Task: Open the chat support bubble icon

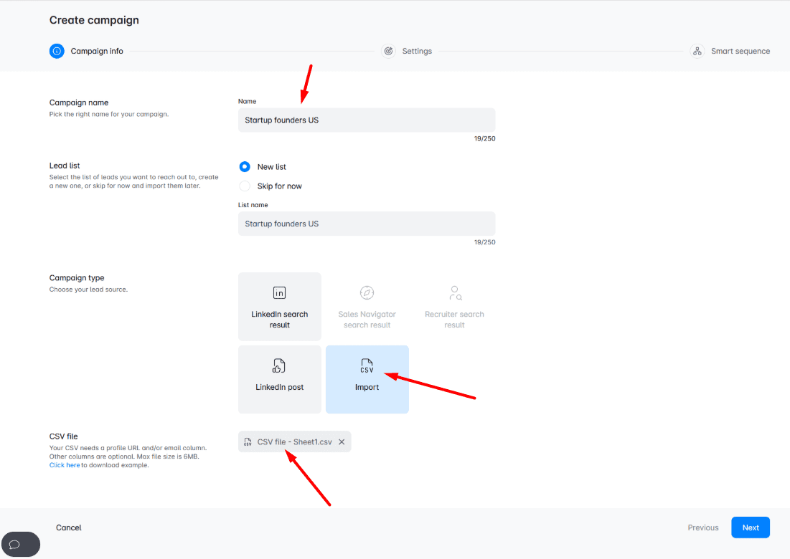Action: (15, 544)
